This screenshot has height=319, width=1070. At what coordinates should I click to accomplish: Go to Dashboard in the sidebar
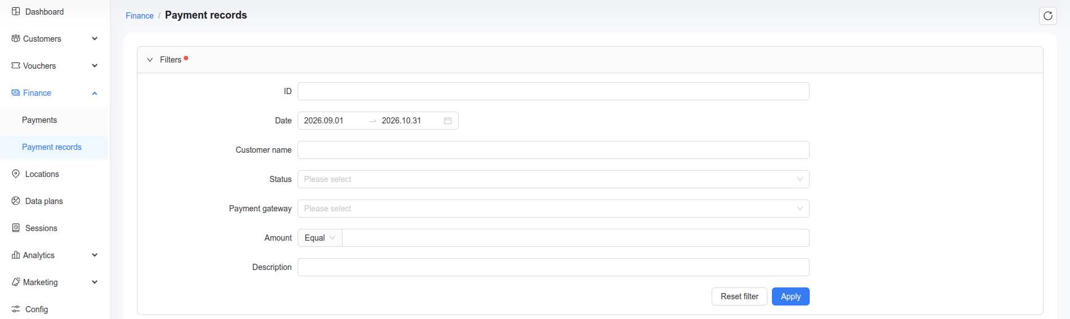click(x=45, y=11)
